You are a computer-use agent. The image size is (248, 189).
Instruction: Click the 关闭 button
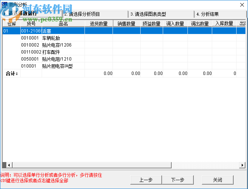[x=218, y=180]
